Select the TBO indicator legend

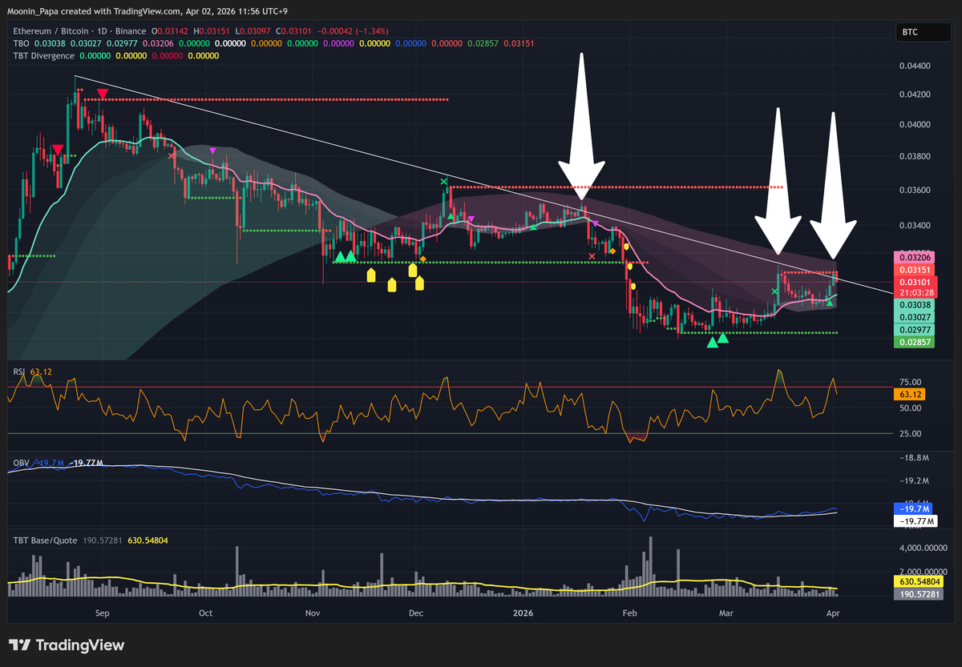[x=20, y=43]
